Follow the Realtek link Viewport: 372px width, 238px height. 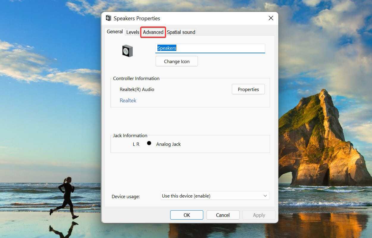(128, 101)
